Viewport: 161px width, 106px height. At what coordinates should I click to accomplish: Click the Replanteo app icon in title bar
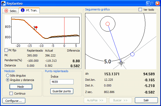pyautogui.click(x=4, y=4)
